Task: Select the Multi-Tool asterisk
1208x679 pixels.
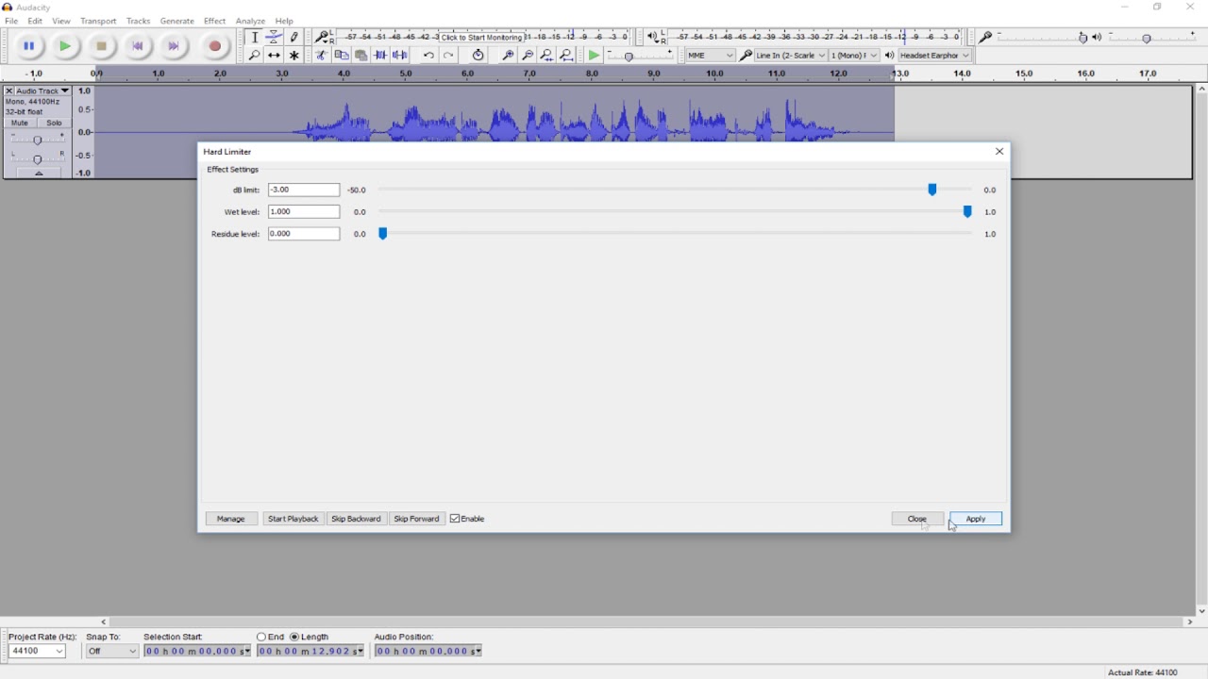Action: (x=294, y=56)
